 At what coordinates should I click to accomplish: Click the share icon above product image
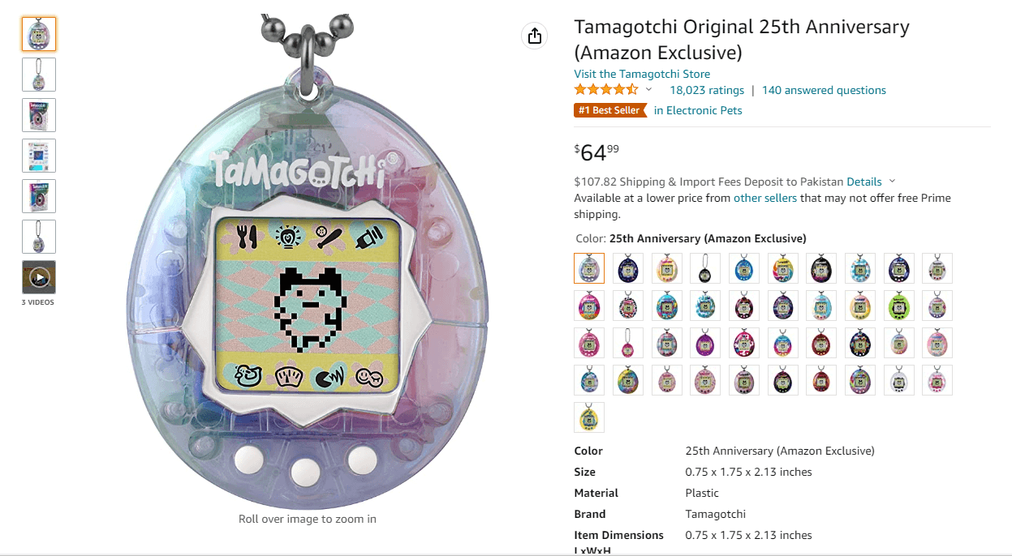pos(534,36)
